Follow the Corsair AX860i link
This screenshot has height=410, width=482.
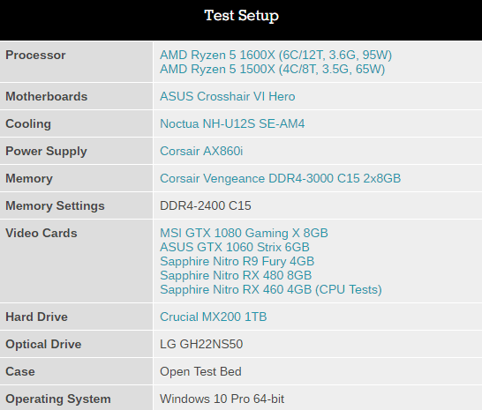tap(201, 151)
